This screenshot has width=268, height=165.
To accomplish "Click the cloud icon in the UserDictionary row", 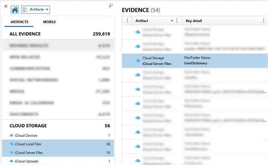I will pos(138,60).
